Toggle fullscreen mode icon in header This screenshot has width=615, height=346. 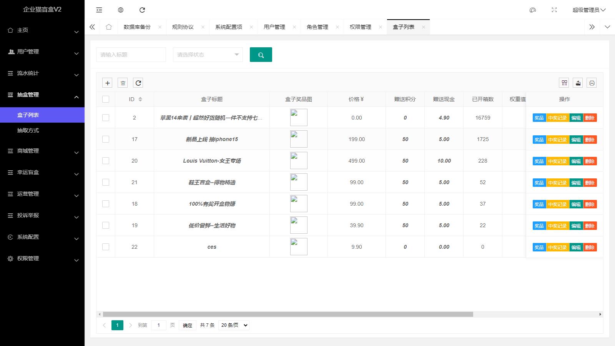point(554,10)
